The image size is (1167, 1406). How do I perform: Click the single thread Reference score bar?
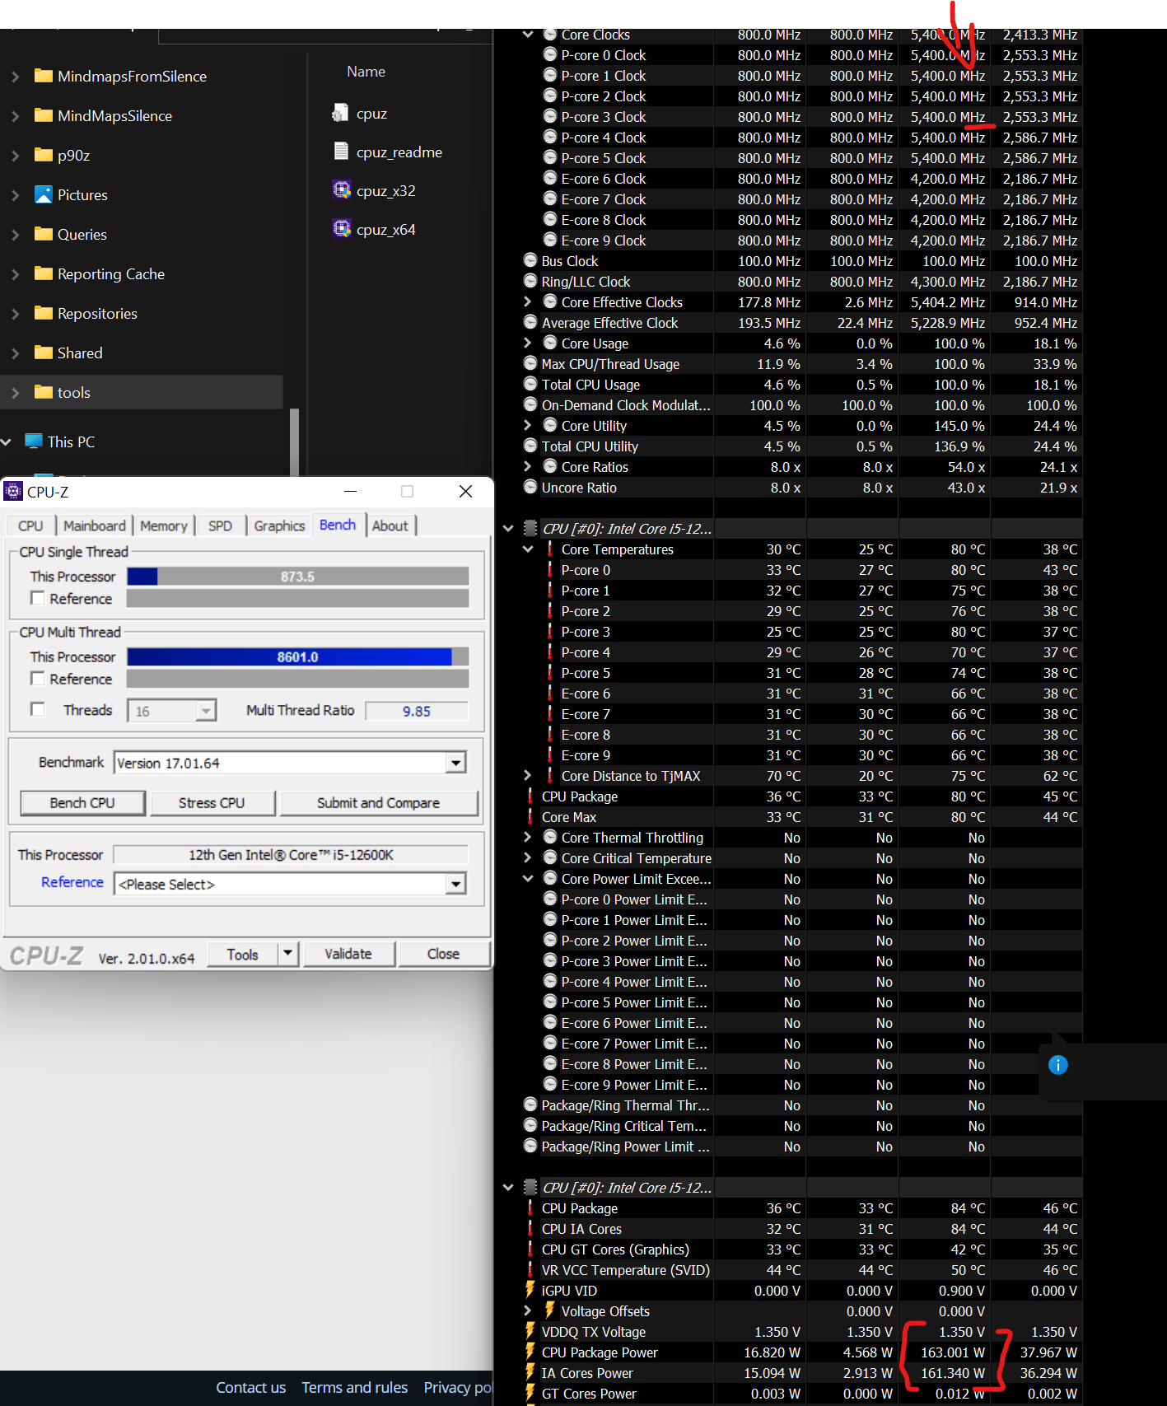(298, 598)
